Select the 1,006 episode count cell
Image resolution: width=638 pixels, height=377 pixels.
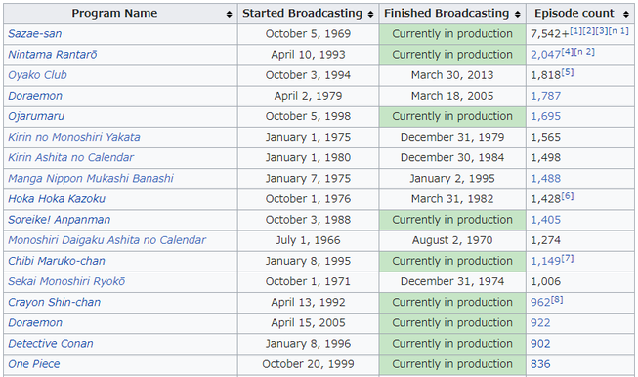point(579,282)
